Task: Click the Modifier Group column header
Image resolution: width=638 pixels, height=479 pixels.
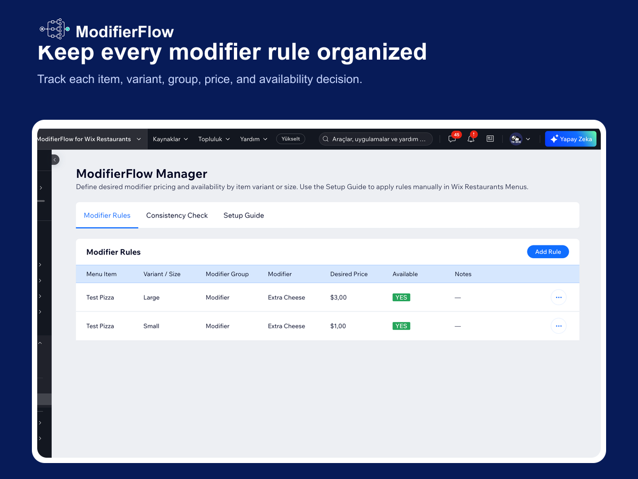Action: tap(227, 274)
